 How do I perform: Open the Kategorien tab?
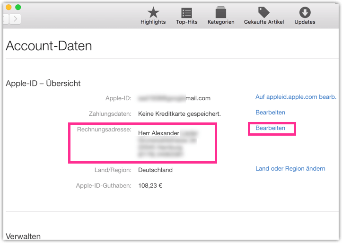(221, 16)
